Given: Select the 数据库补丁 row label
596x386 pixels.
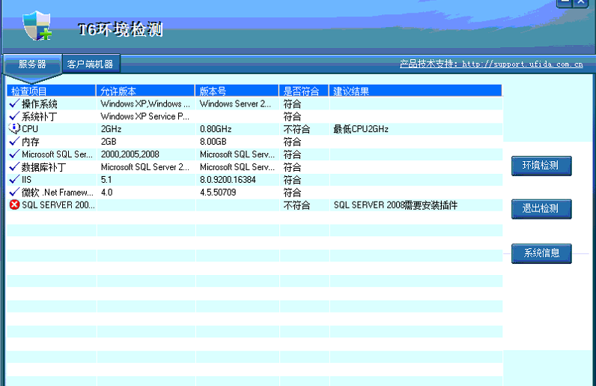Looking at the screenshot, I should click(43, 167).
